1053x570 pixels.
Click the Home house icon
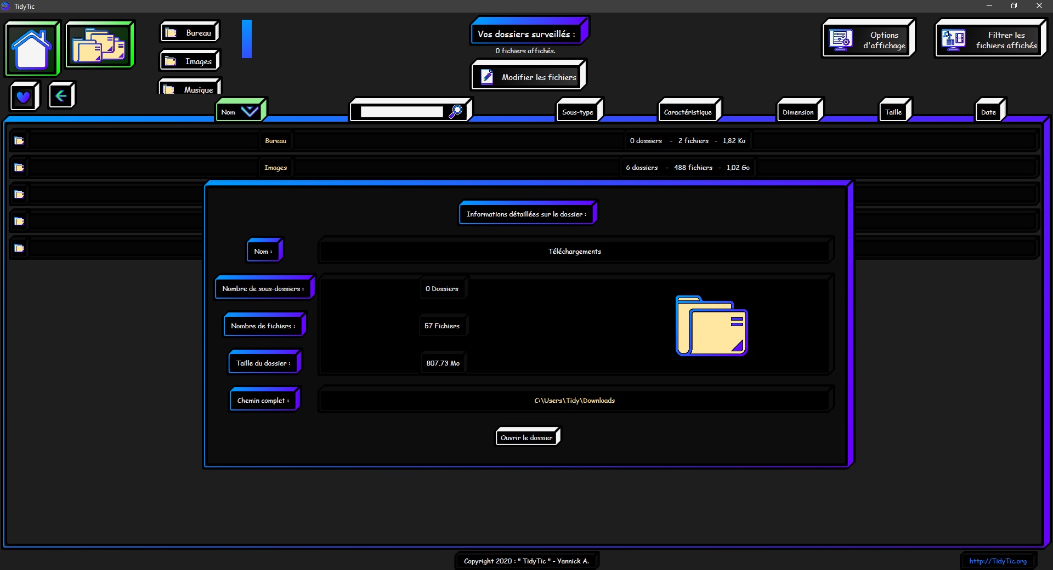point(32,48)
